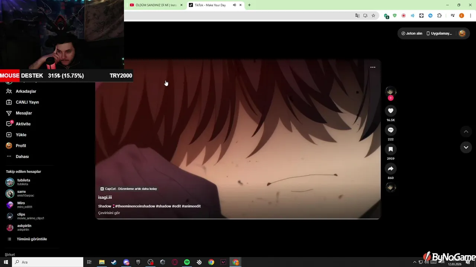Open the isagi.iii creator username

pyautogui.click(x=105, y=197)
